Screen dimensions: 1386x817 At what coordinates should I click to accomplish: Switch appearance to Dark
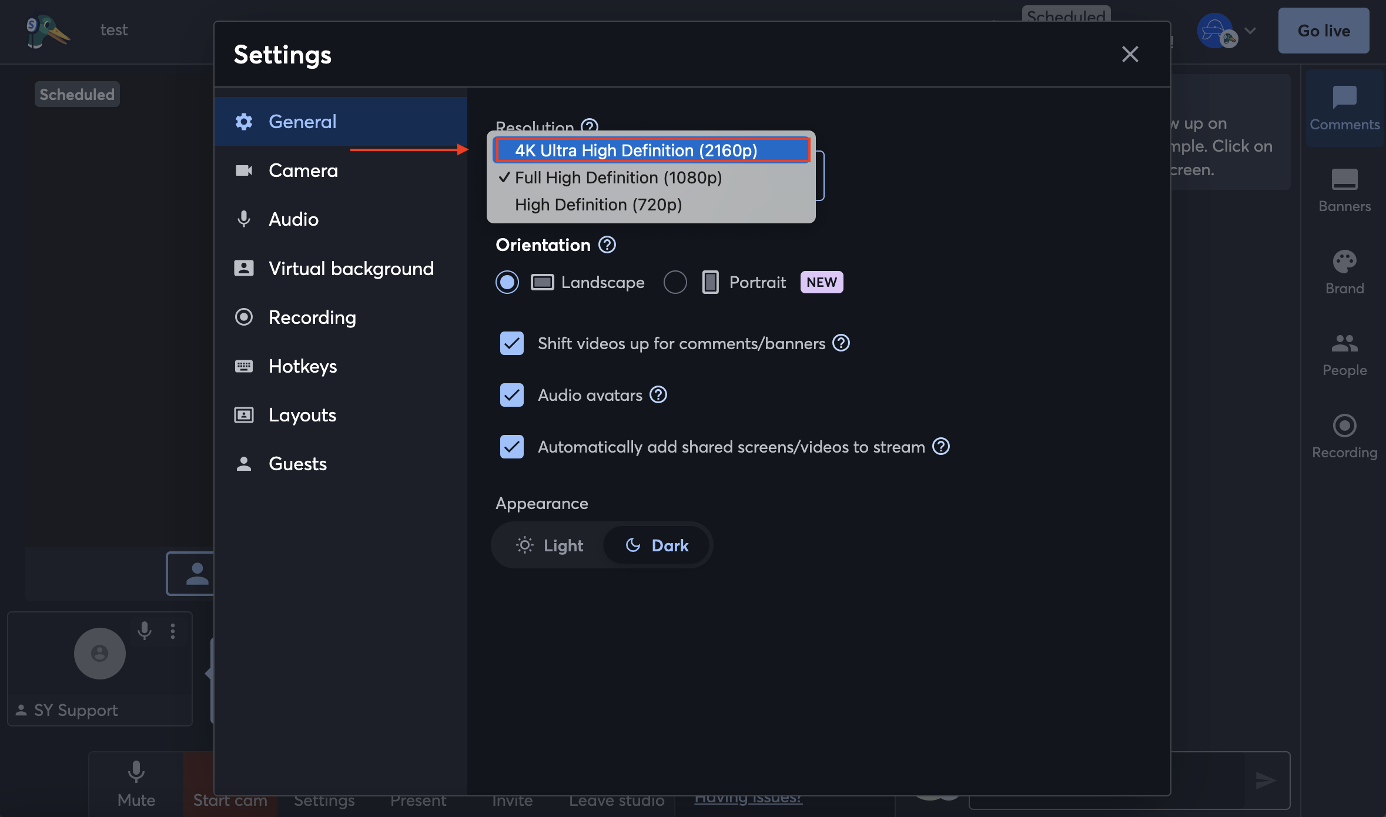657,545
